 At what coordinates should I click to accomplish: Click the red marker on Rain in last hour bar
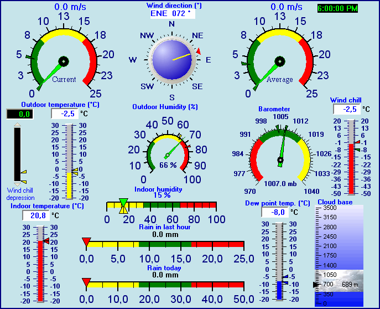click(86, 241)
